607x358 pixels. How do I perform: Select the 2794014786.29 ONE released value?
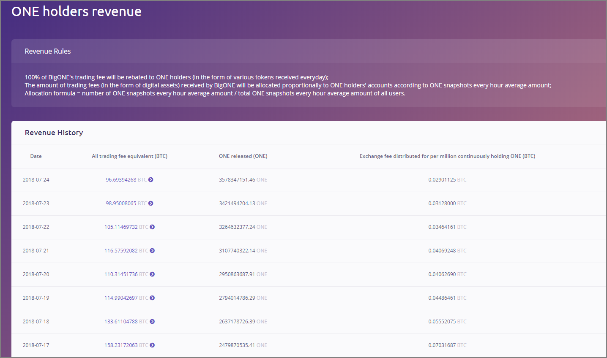pyautogui.click(x=243, y=298)
